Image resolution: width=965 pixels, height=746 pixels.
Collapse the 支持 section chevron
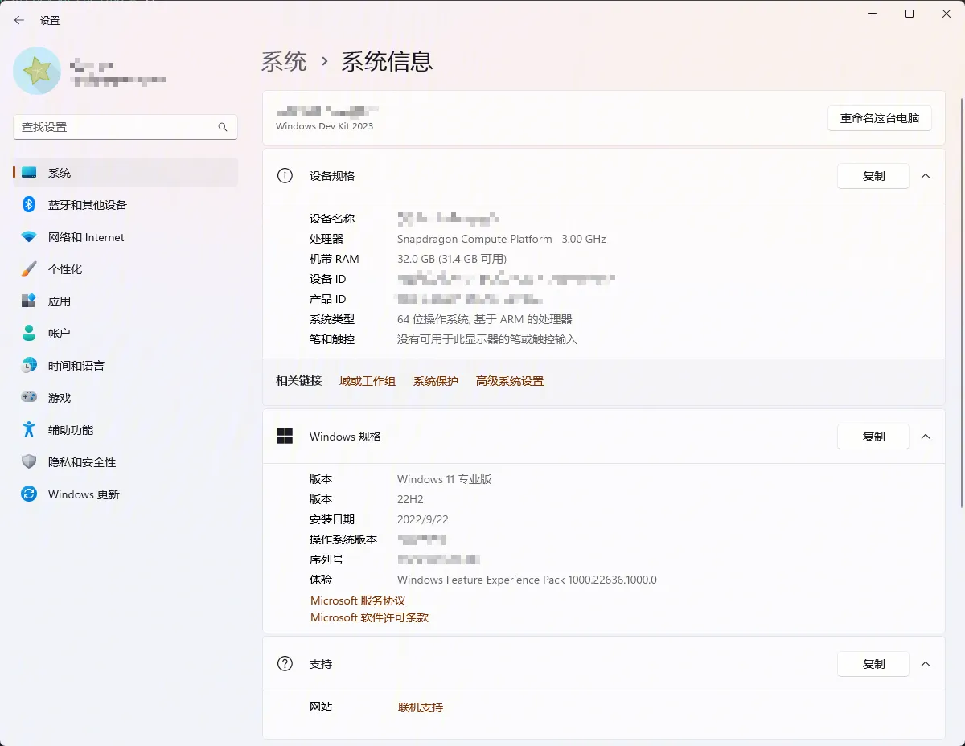coord(926,664)
